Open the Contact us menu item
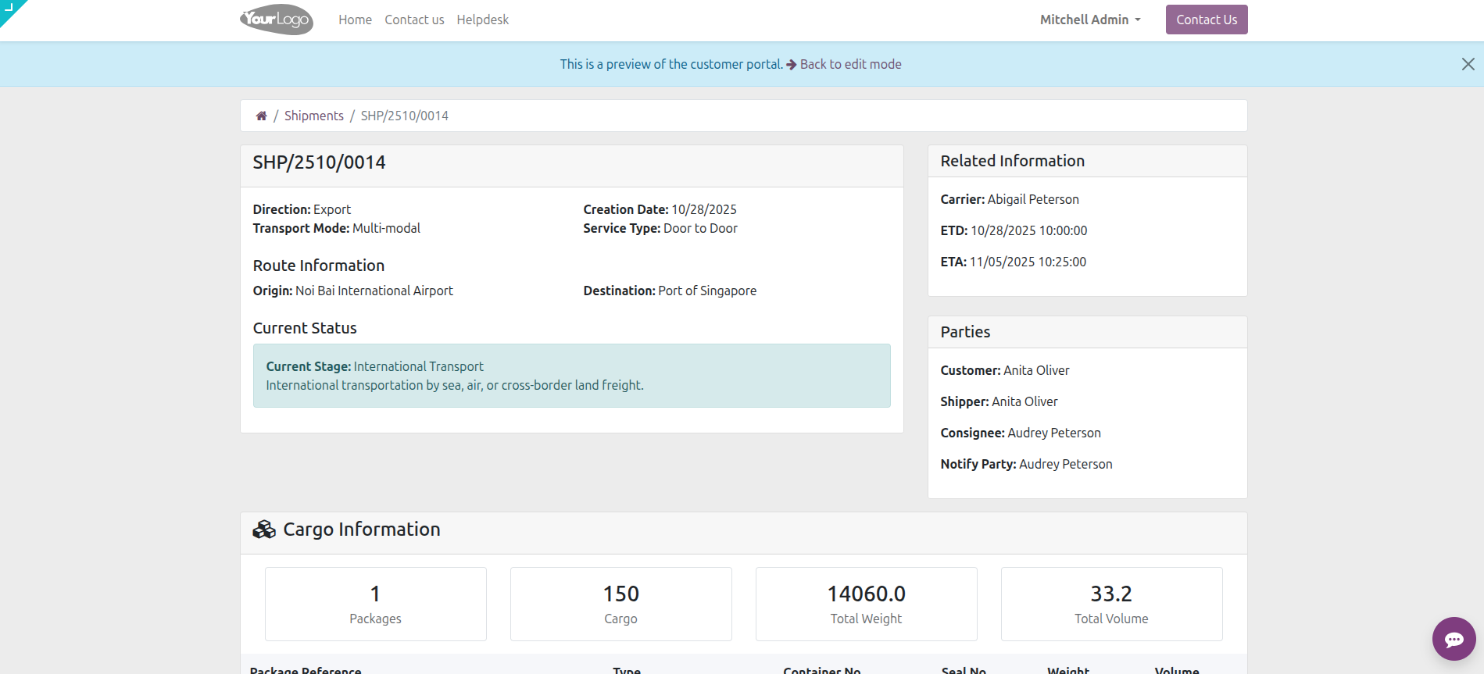Image resolution: width=1484 pixels, height=674 pixels. point(414,20)
